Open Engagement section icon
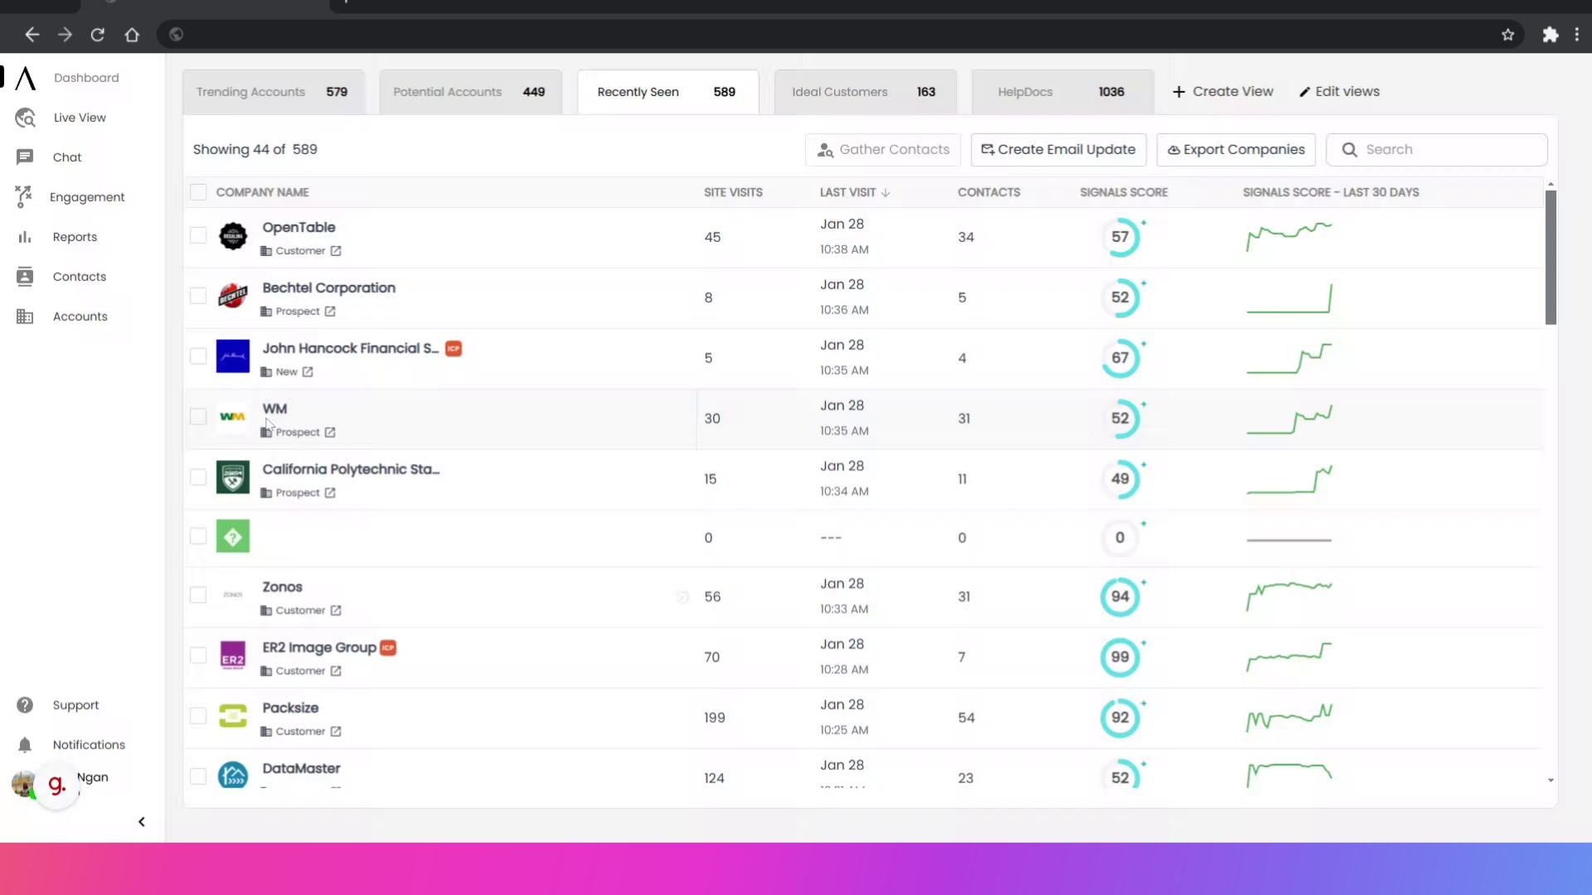Viewport: 1592px width, 895px height. (24, 196)
